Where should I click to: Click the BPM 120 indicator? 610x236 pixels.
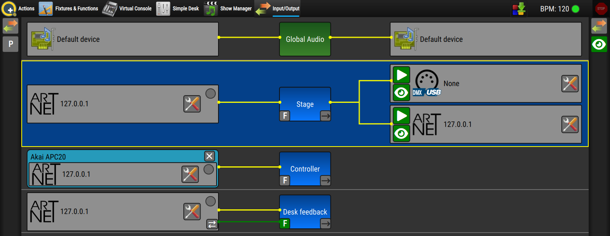559,9
